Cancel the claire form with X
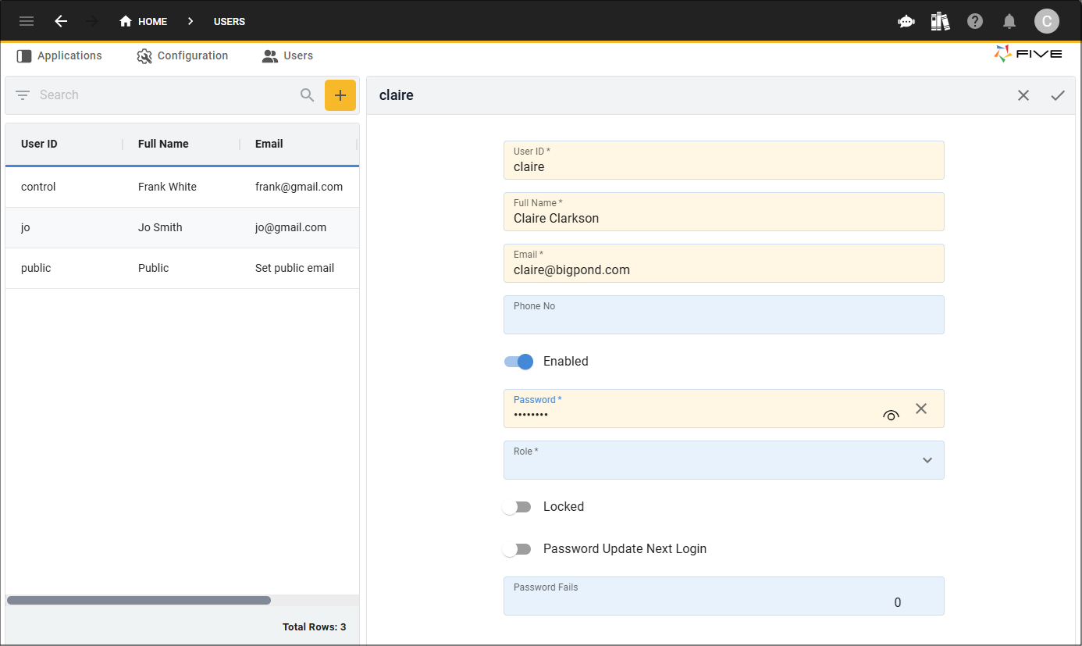The image size is (1082, 646). 1023,95
